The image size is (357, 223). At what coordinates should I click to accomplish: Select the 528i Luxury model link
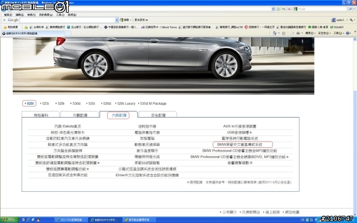point(125,103)
